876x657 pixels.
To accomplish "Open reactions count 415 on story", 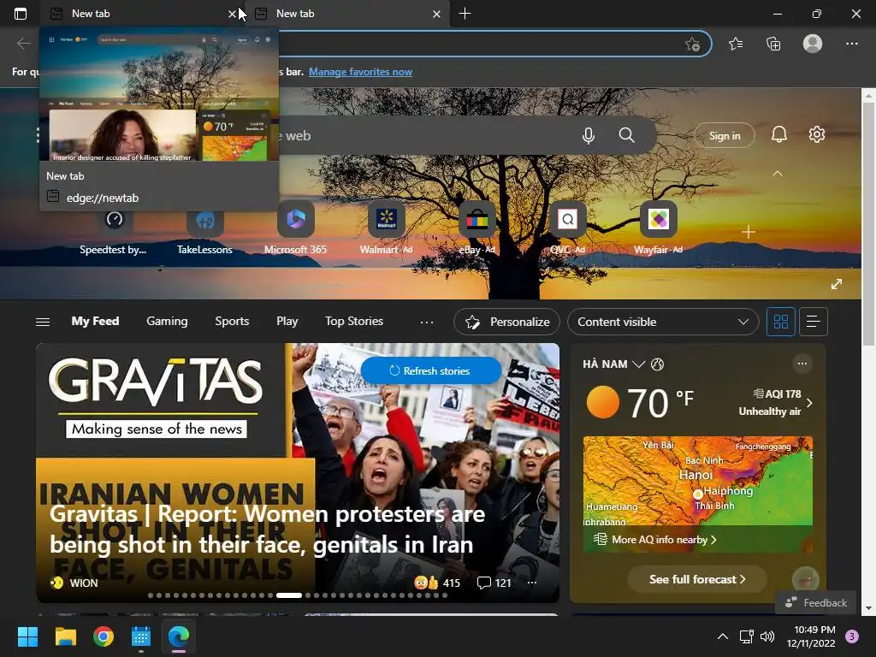I will pyautogui.click(x=437, y=583).
